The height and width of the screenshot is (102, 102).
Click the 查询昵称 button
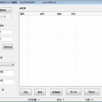coord(56,92)
